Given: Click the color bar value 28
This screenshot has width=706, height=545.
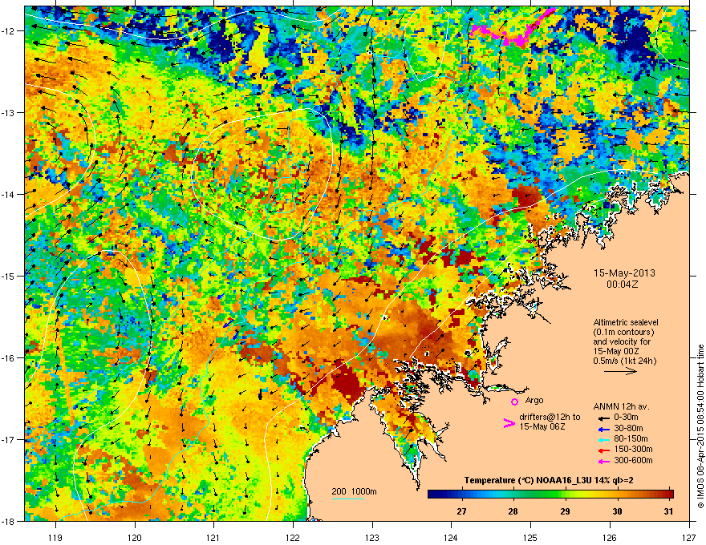Looking at the screenshot, I should pos(513,511).
